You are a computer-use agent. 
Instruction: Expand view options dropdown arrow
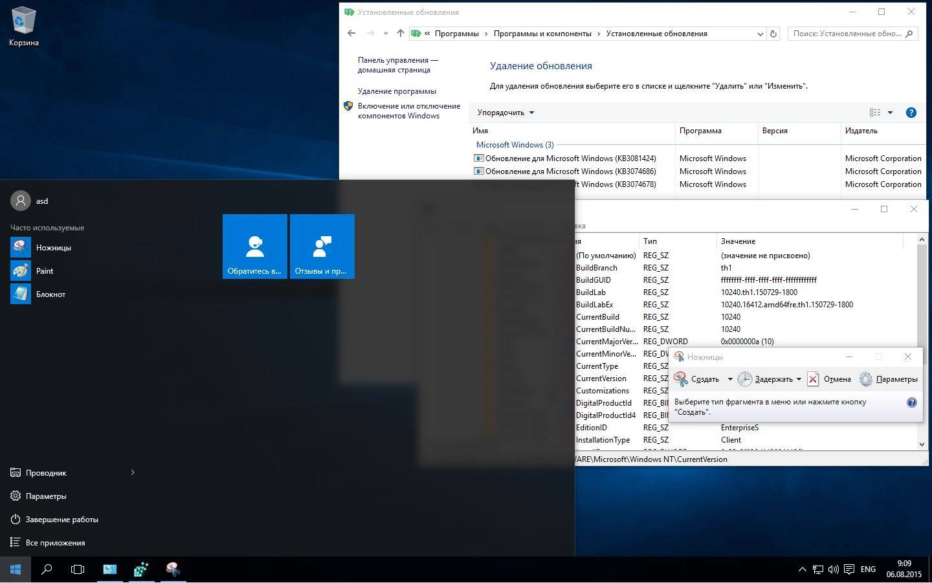[890, 113]
